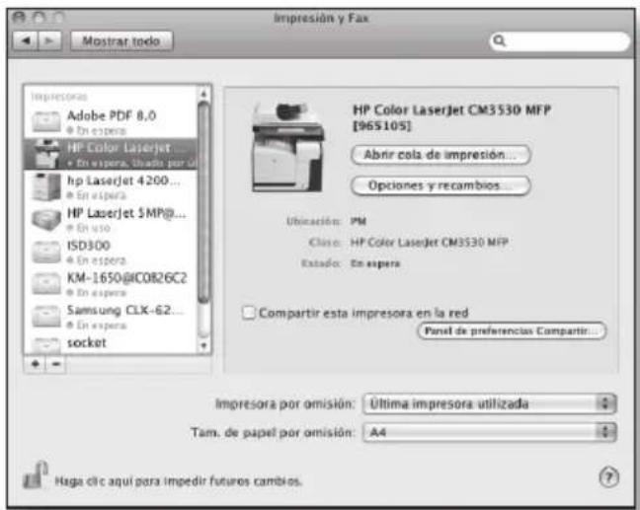Click the printer title HP Color LaserJet CM3530 MFP [965105]
The height and width of the screenshot is (510, 640).
451,117
